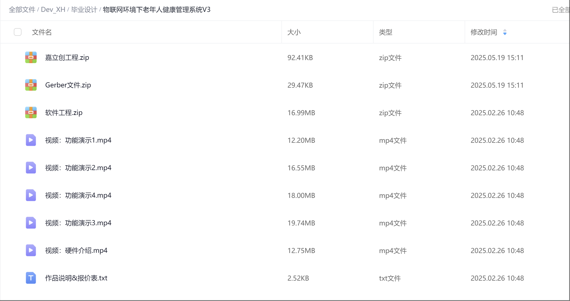Open file 软件工程.zip
Screen dimensions: 570x301
click(x=64, y=113)
